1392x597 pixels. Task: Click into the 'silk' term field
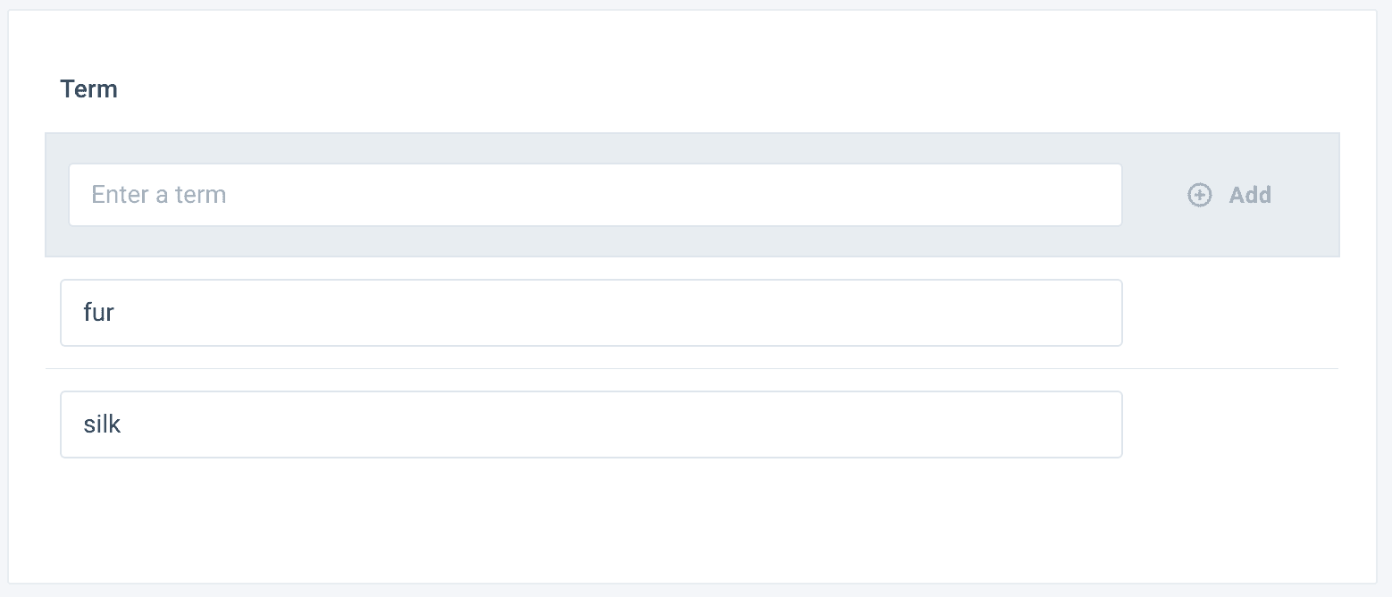[591, 425]
